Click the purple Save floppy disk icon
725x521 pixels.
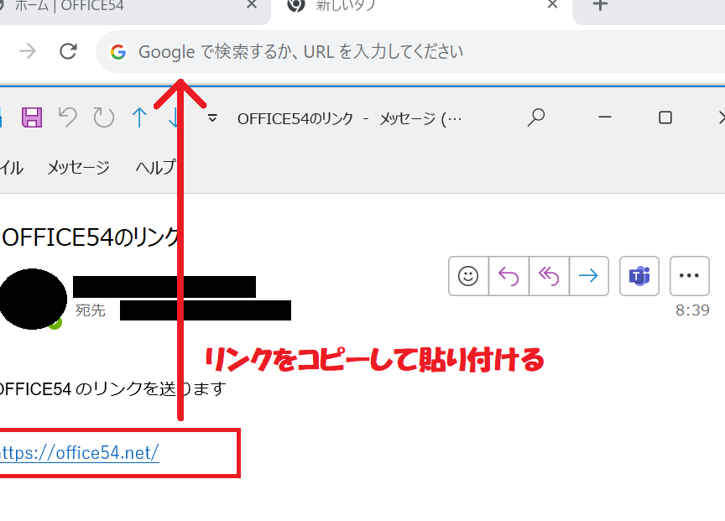(32, 118)
